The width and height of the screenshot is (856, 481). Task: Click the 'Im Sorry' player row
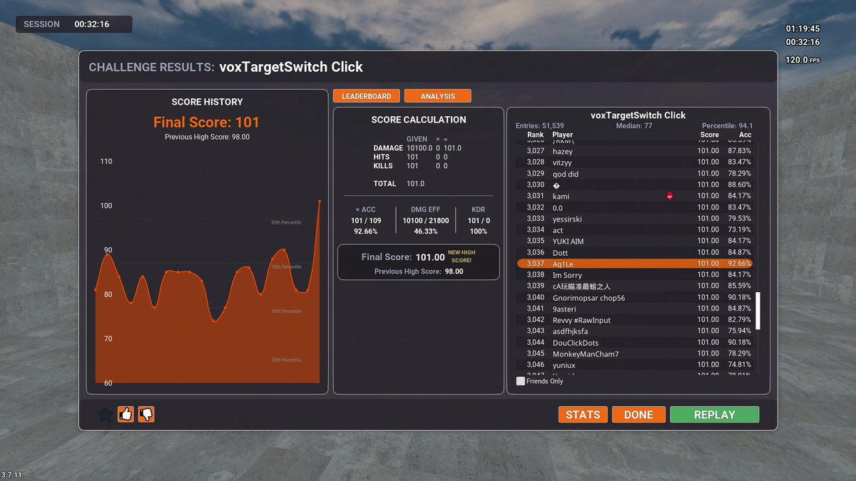point(635,275)
